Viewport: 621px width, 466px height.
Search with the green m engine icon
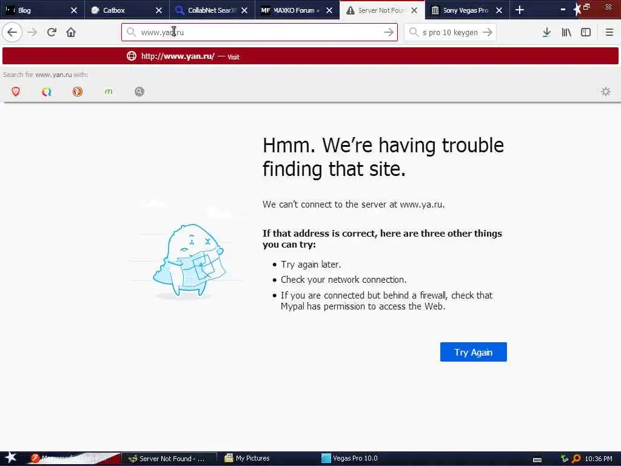109,92
